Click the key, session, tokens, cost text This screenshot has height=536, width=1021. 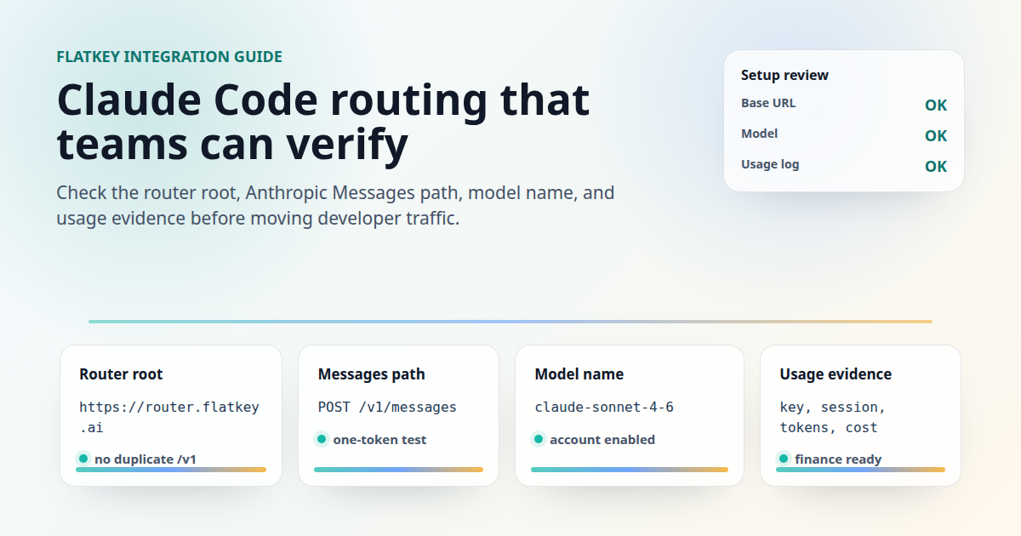click(833, 417)
